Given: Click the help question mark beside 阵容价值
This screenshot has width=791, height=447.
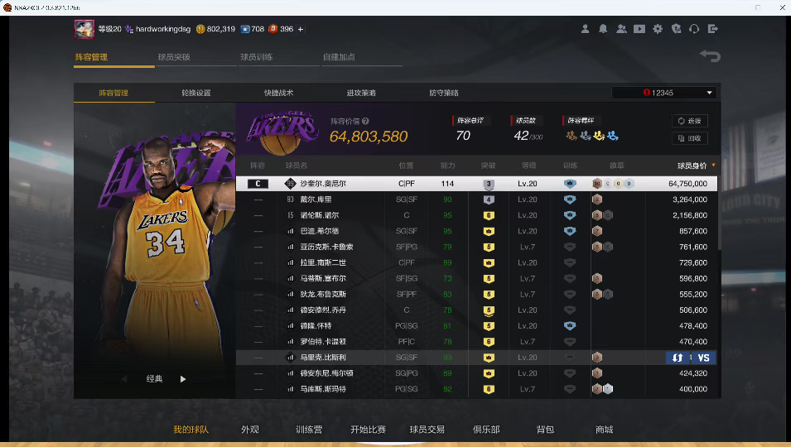Looking at the screenshot, I should 365,121.
